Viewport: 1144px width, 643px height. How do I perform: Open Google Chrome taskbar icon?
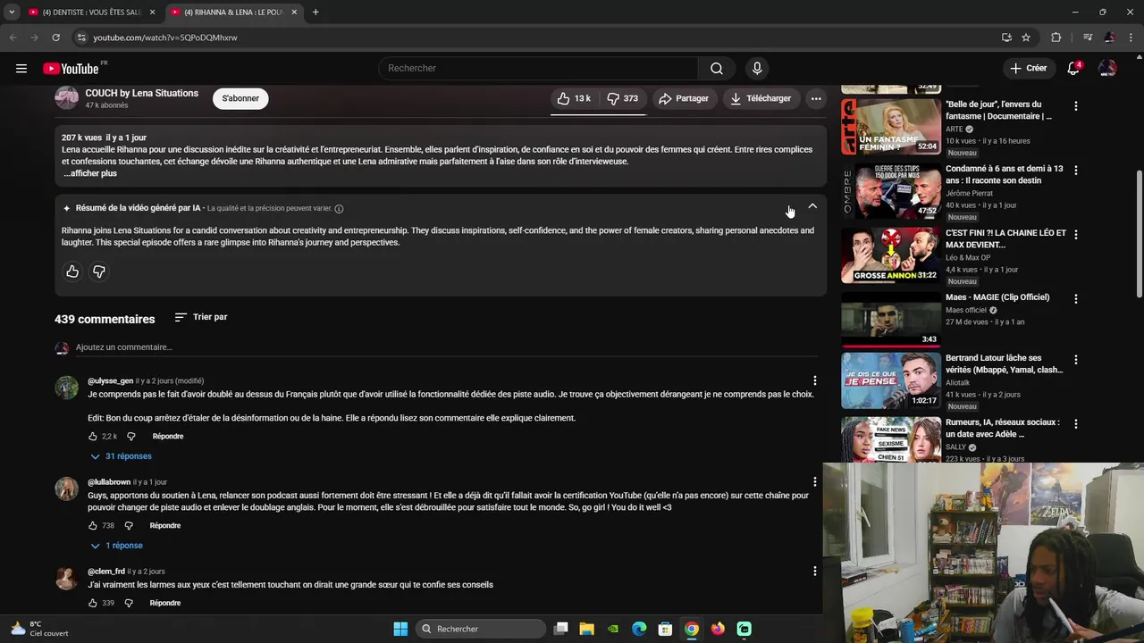(x=692, y=629)
